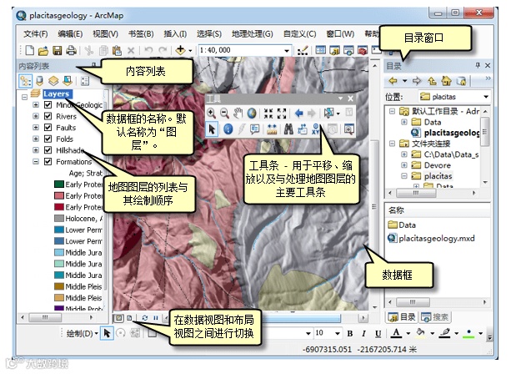Switch to the 目录 tab
Image resolution: width=516 pixels, height=374 pixels.
pos(402,317)
